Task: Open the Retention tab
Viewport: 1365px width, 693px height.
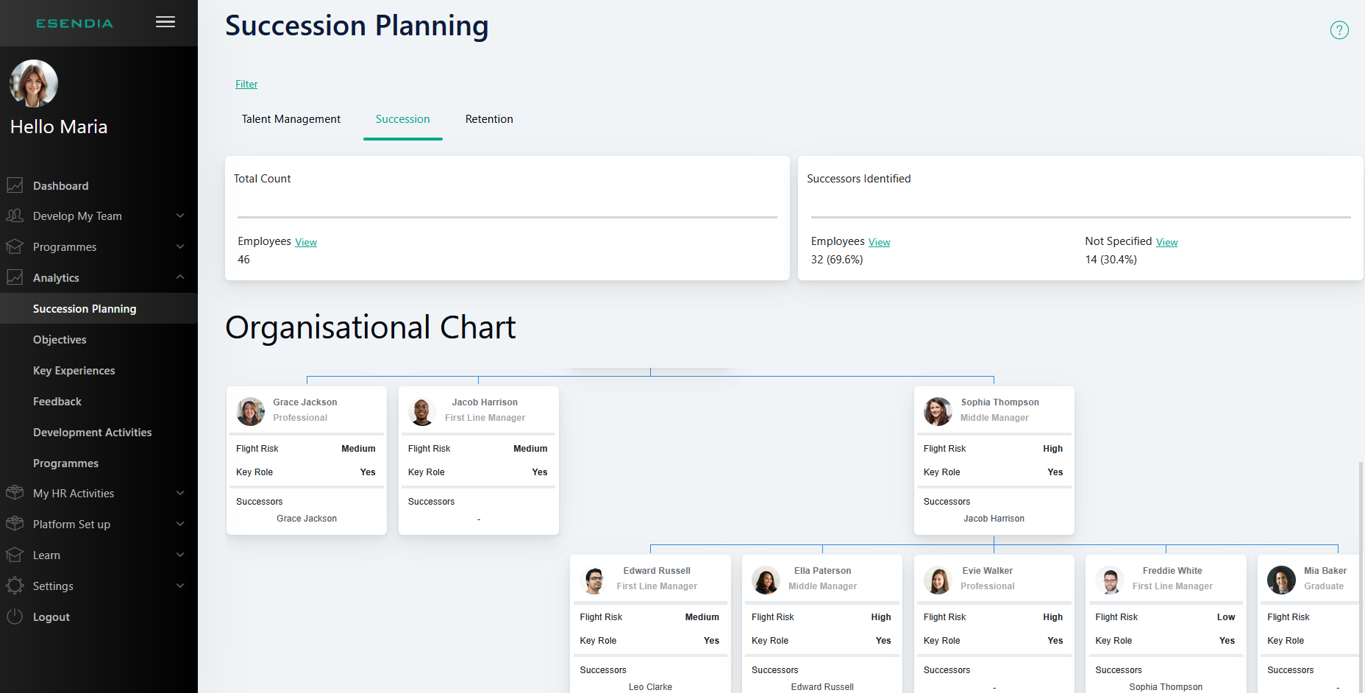Action: pyautogui.click(x=489, y=119)
